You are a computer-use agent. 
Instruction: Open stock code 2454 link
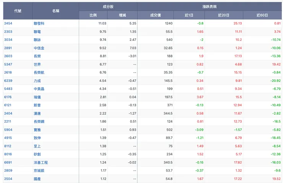(x=8, y=23)
